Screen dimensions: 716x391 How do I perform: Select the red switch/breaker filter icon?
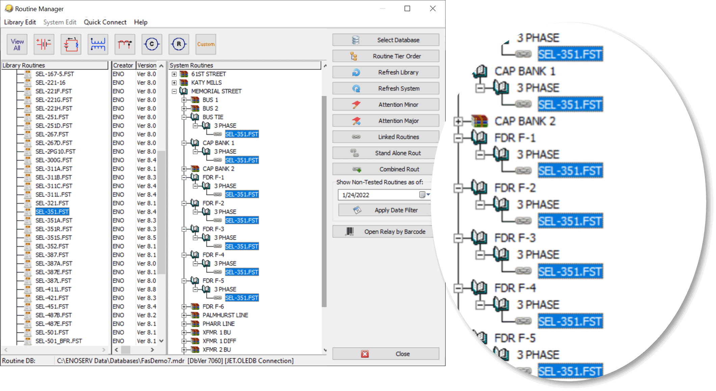125,44
